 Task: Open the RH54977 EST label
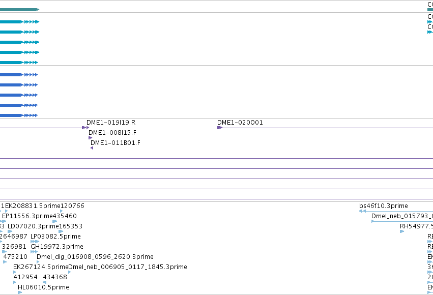pos(416,226)
